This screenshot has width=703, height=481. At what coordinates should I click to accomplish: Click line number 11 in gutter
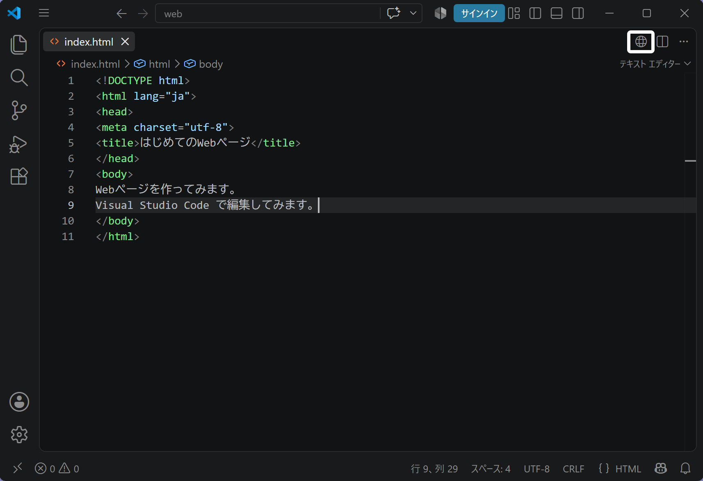click(68, 236)
